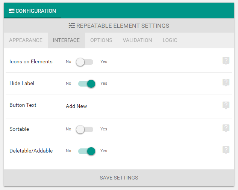Click the Yes label for Sortable
Viewport: 238px width, 190px height.
point(104,129)
